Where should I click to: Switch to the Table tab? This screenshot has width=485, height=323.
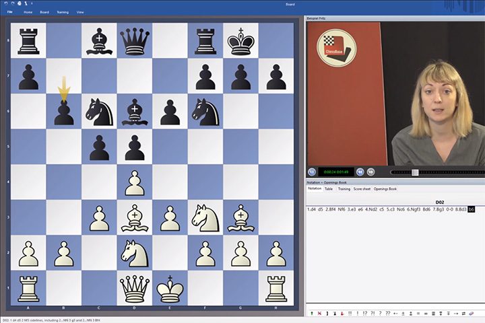click(x=329, y=189)
